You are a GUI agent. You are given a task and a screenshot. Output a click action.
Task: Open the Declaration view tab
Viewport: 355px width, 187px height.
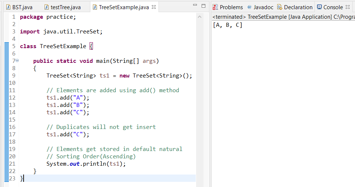295,7
